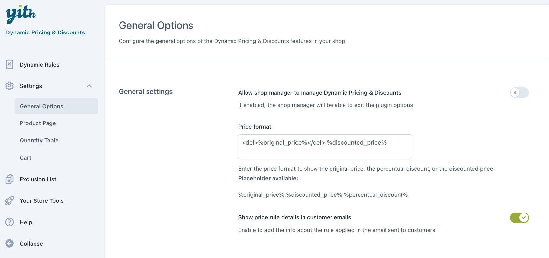Open Dynamic Rules section
549x258 pixels.
tap(39, 65)
